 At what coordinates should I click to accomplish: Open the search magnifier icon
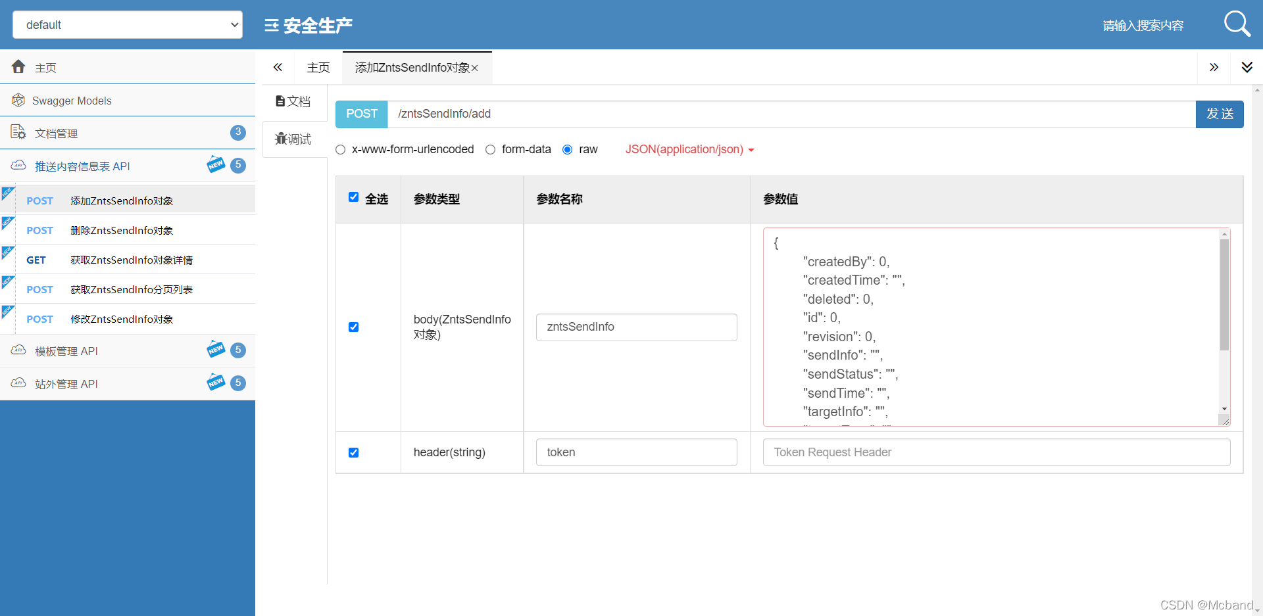coord(1237,24)
